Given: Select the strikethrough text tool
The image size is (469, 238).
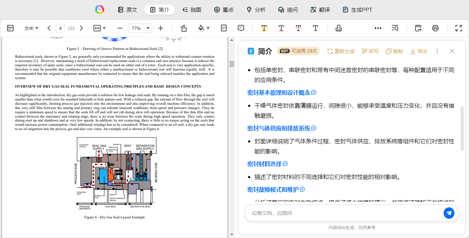Looking at the screenshot, I should click(x=298, y=28).
